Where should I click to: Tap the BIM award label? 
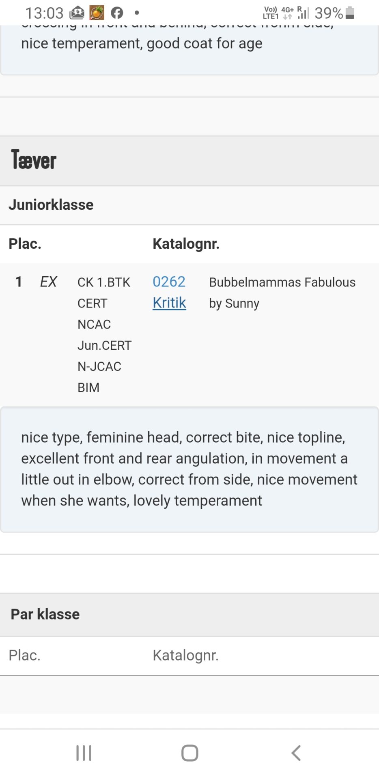pyautogui.click(x=88, y=387)
